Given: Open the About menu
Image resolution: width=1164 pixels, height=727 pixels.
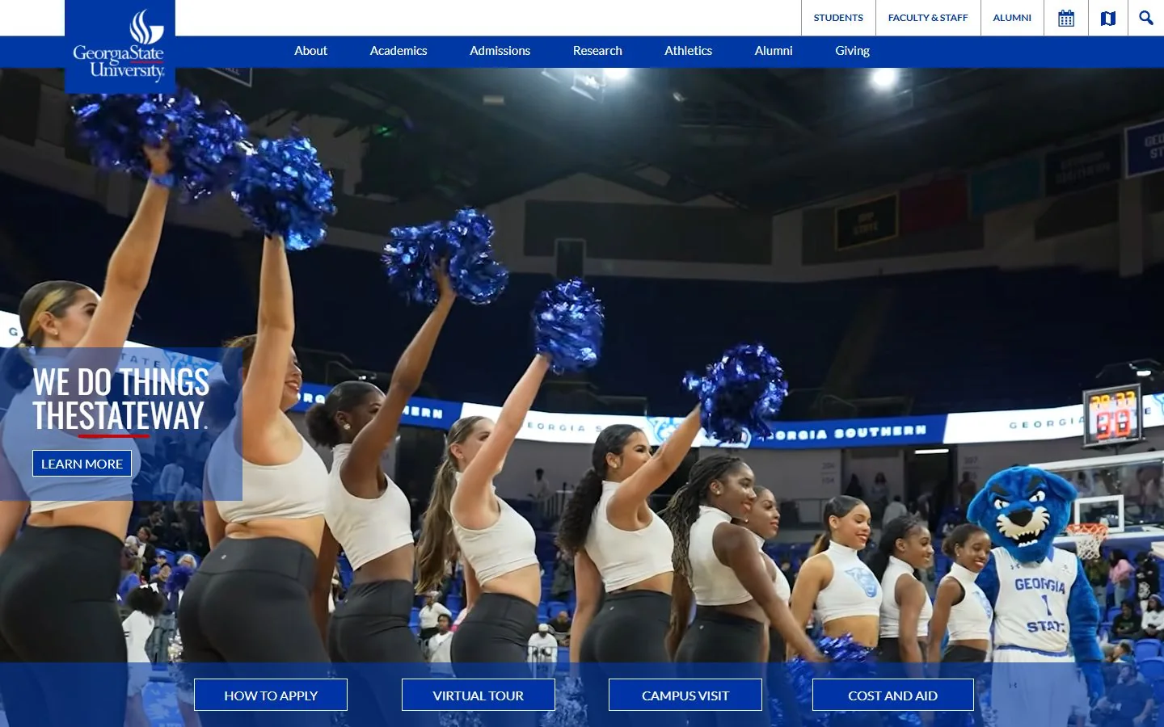Looking at the screenshot, I should pos(310,51).
